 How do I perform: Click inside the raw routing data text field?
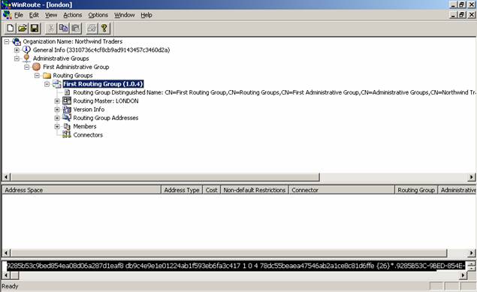[236, 266]
